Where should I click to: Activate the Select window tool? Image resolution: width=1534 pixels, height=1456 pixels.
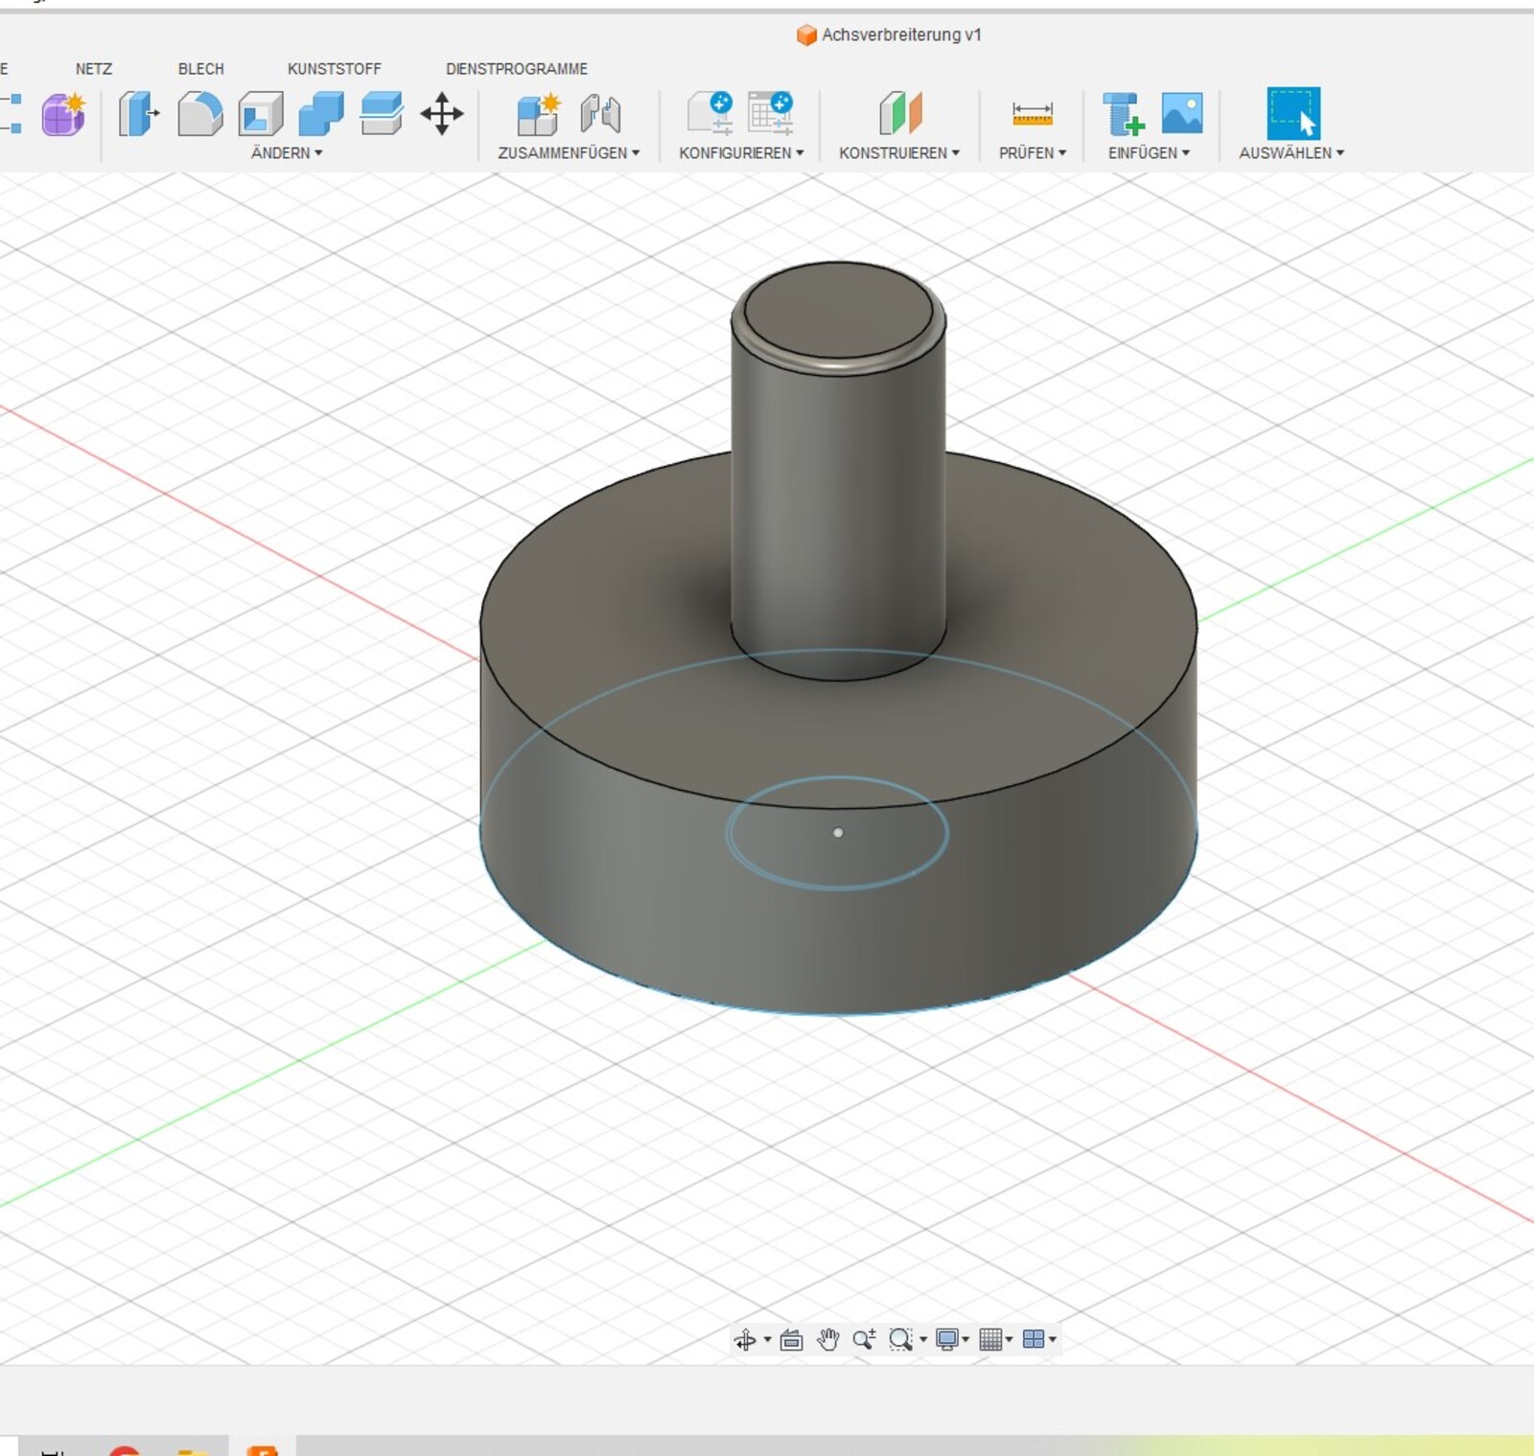point(1293,114)
